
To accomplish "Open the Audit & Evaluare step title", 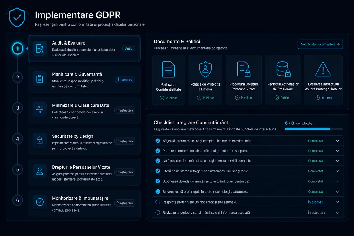I will pyautogui.click(x=69, y=43).
